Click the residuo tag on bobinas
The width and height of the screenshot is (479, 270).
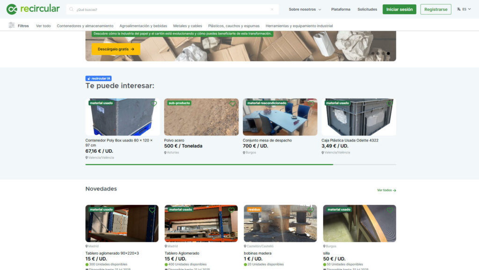point(254,210)
